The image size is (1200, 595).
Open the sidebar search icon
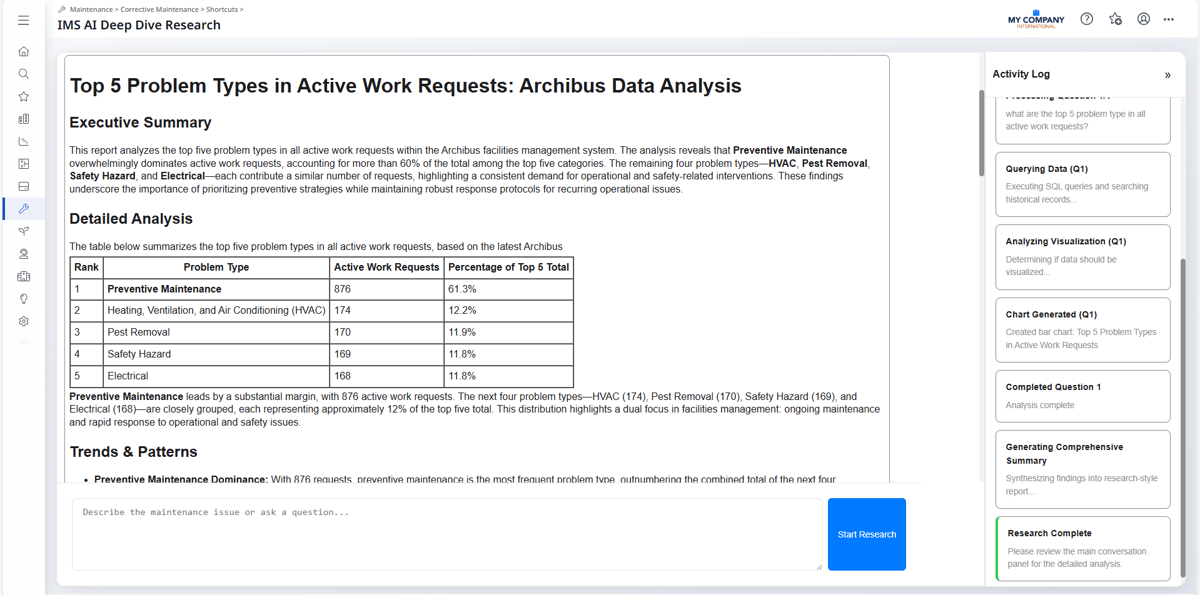(24, 74)
